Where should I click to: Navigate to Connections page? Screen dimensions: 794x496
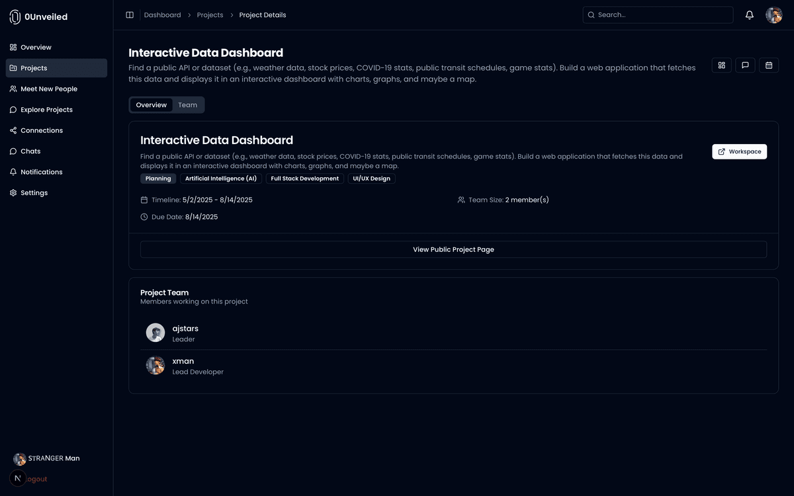tap(41, 131)
